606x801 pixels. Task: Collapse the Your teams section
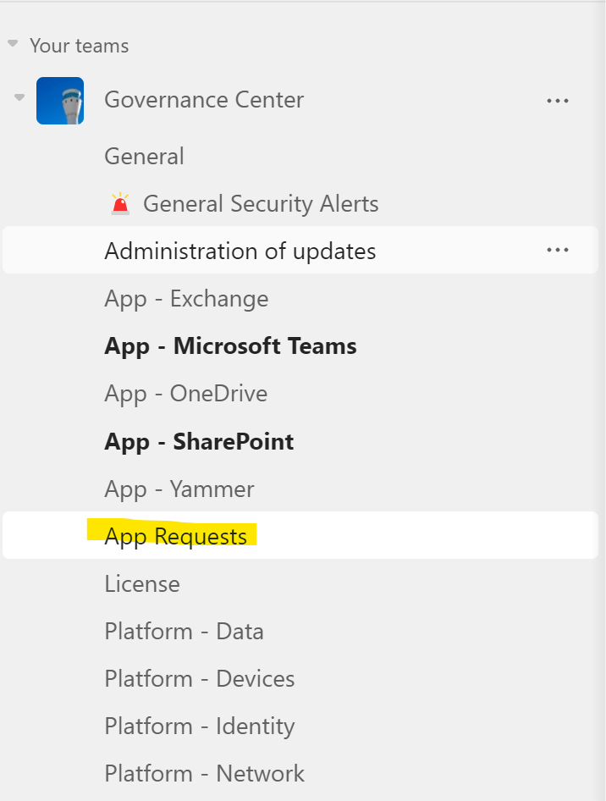(x=13, y=43)
